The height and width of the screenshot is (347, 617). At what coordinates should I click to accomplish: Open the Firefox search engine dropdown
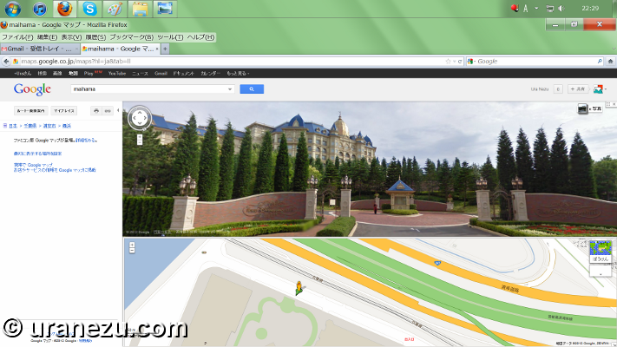(471, 62)
